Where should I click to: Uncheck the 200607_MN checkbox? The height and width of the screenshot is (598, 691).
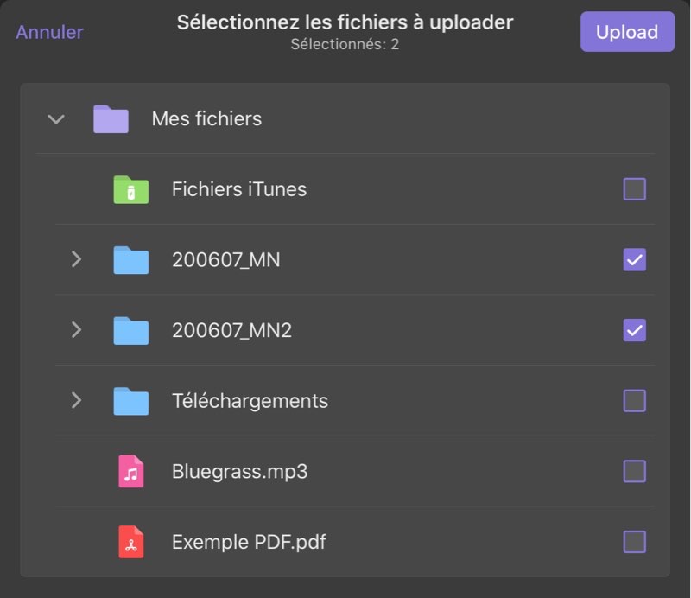[634, 259]
